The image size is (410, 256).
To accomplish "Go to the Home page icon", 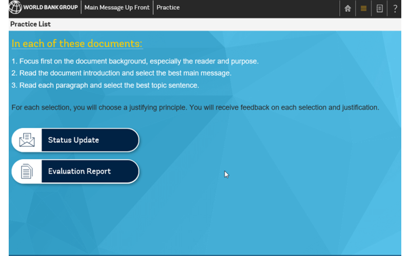I will tap(347, 8).
